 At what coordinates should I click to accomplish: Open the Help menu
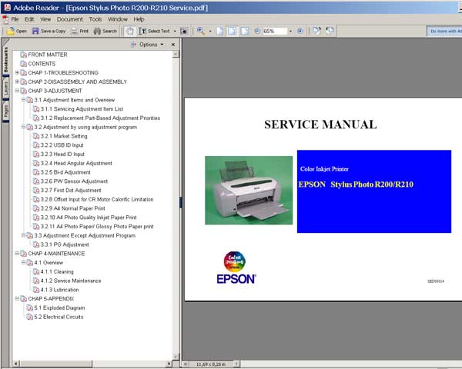click(x=139, y=19)
